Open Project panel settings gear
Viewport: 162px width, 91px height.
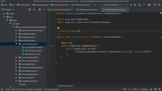coord(39,10)
